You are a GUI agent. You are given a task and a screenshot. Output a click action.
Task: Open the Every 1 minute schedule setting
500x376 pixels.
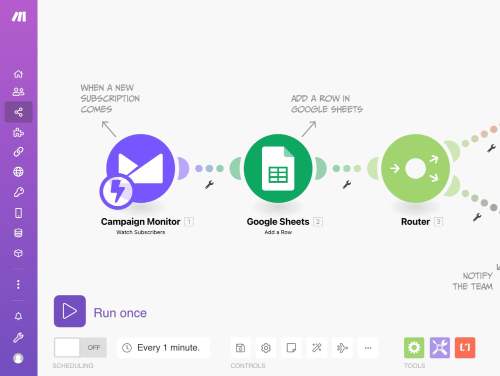point(163,347)
